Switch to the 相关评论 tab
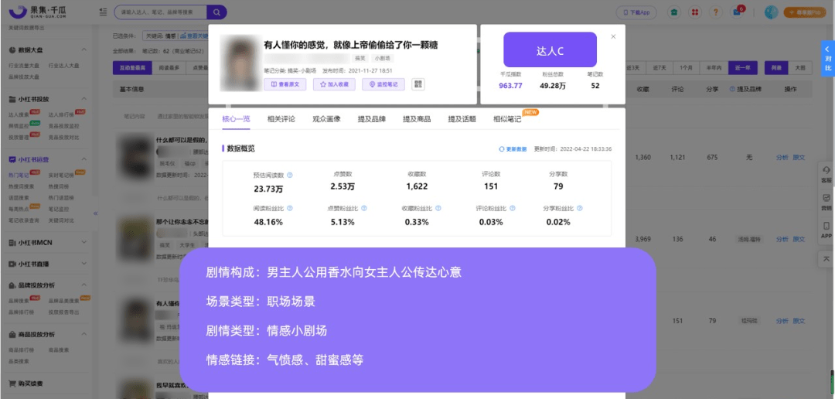This screenshot has height=399, width=835. tap(281, 119)
